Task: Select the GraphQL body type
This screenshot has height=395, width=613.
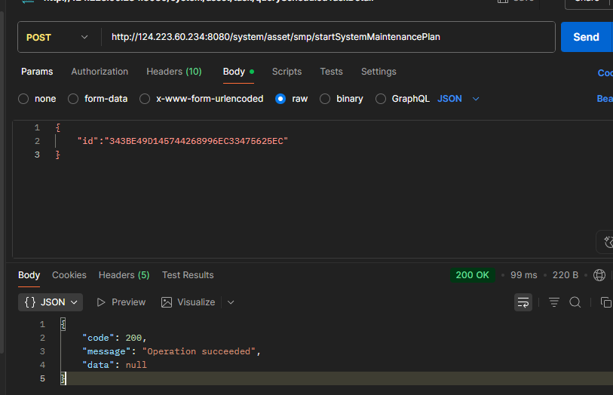Action: [381, 99]
